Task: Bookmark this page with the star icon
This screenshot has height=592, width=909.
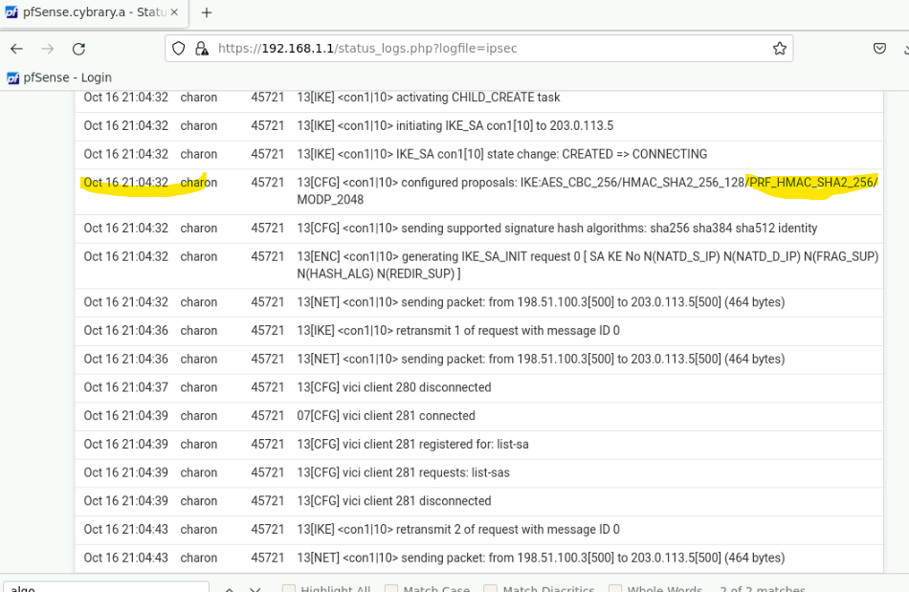Action: pyautogui.click(x=779, y=49)
